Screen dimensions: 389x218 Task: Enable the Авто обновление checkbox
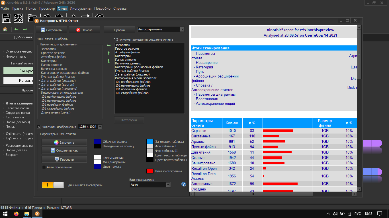click(x=44, y=167)
